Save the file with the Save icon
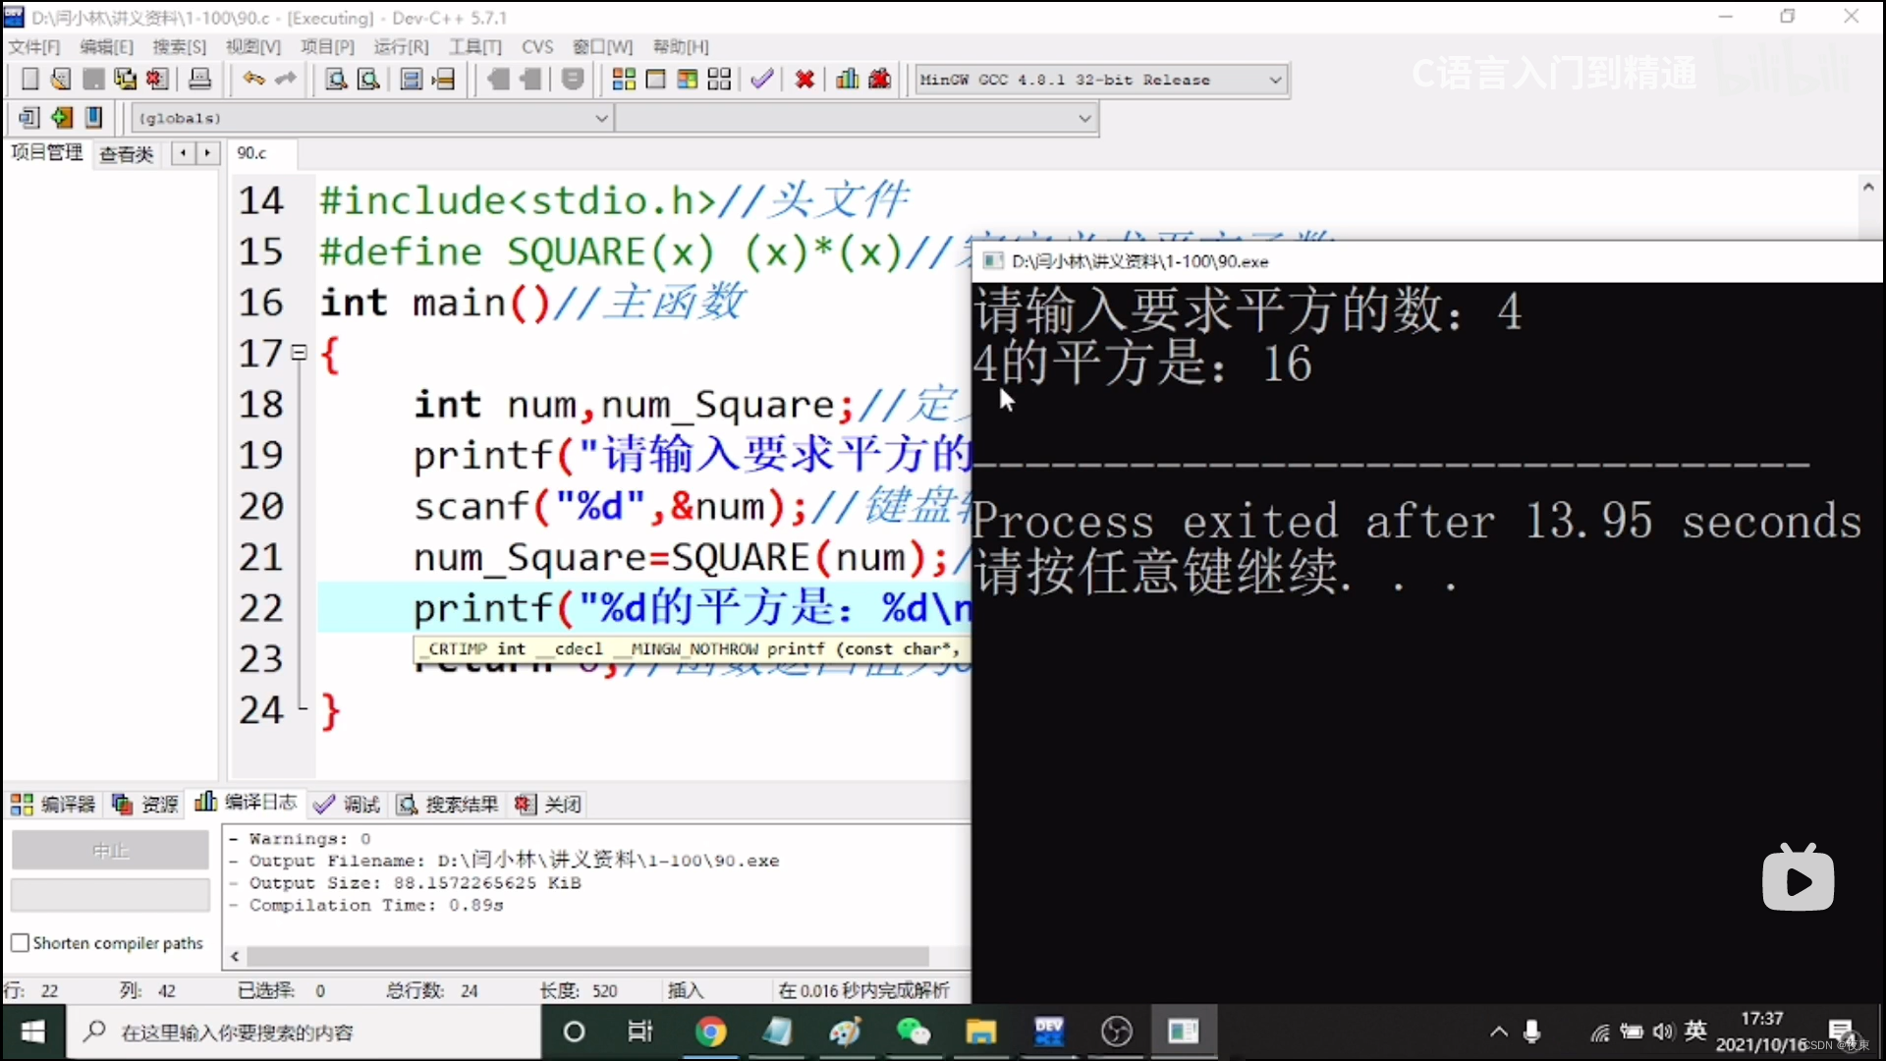The image size is (1886, 1061). tap(93, 79)
